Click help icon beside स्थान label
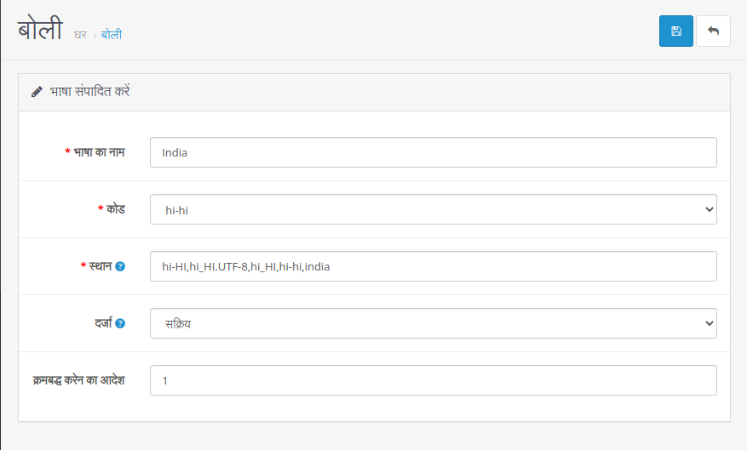 point(120,266)
